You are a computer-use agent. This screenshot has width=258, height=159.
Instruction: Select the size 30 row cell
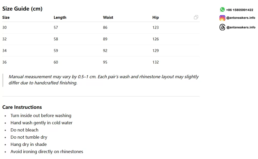4,28
